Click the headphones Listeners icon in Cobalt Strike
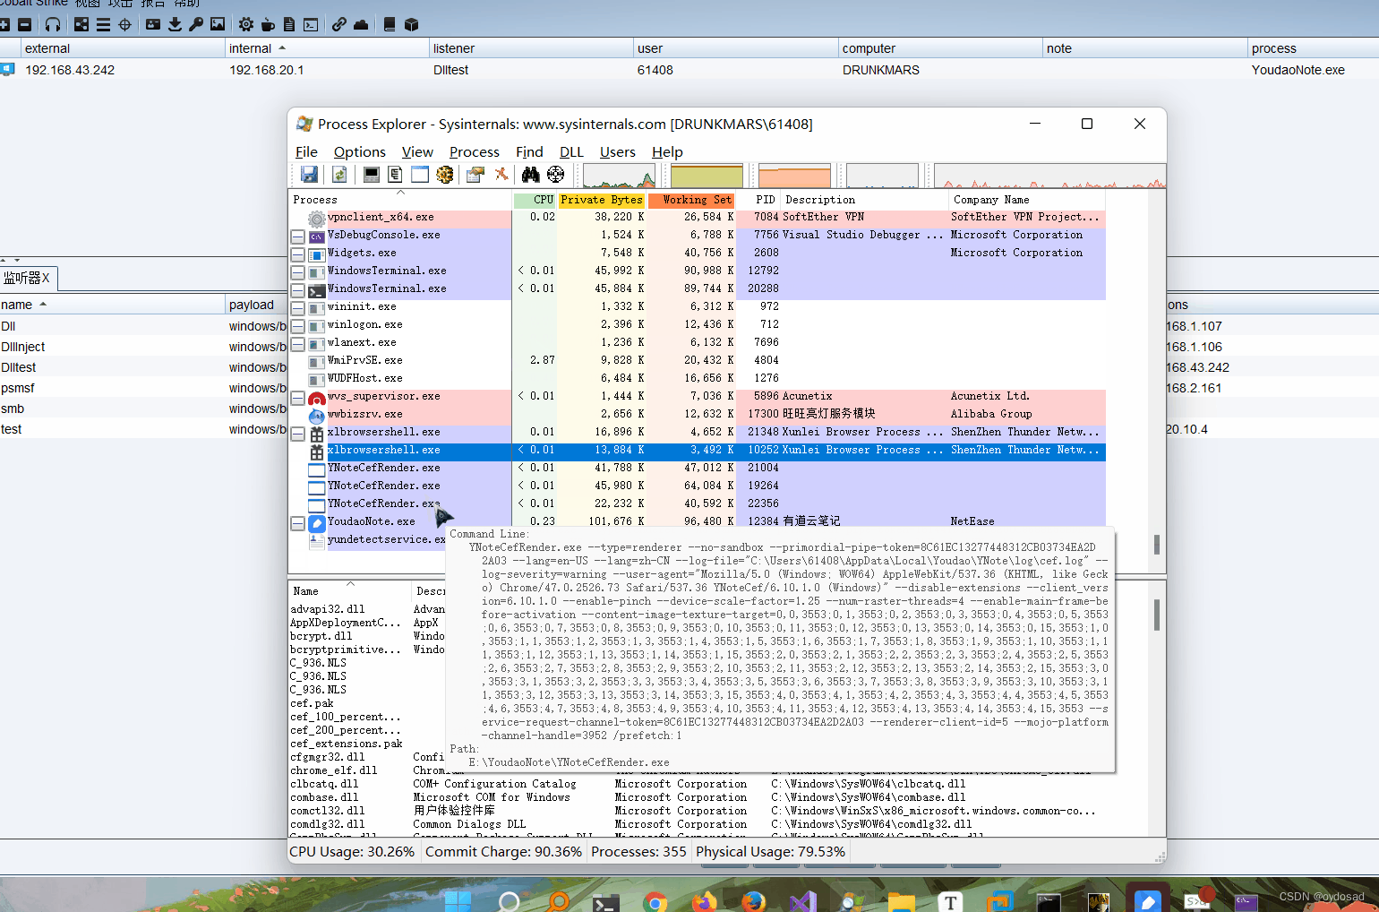The image size is (1379, 912). click(x=53, y=24)
